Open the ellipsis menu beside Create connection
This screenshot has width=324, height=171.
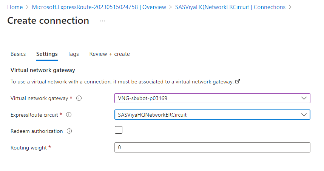click(x=102, y=21)
